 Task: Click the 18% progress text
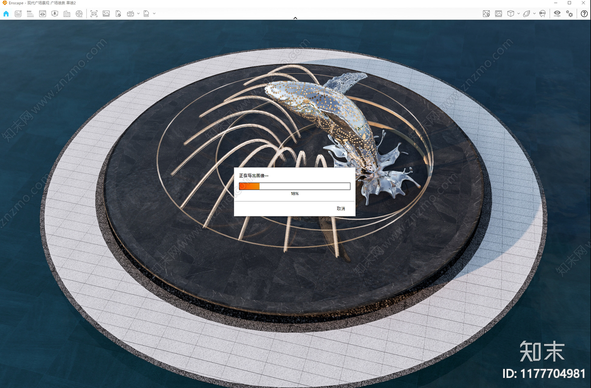294,193
